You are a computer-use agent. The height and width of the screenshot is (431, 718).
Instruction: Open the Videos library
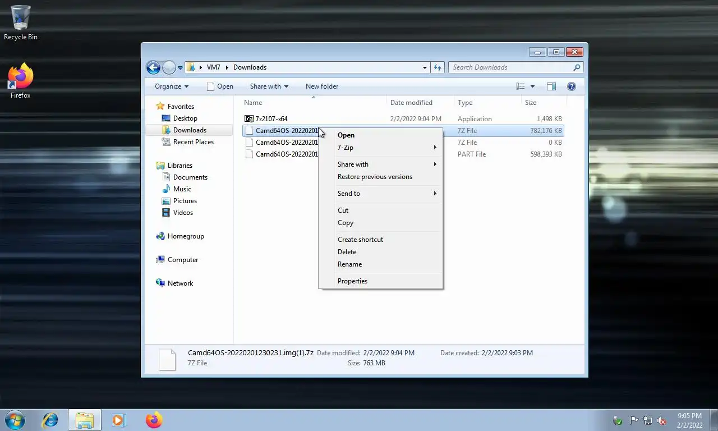pos(183,213)
